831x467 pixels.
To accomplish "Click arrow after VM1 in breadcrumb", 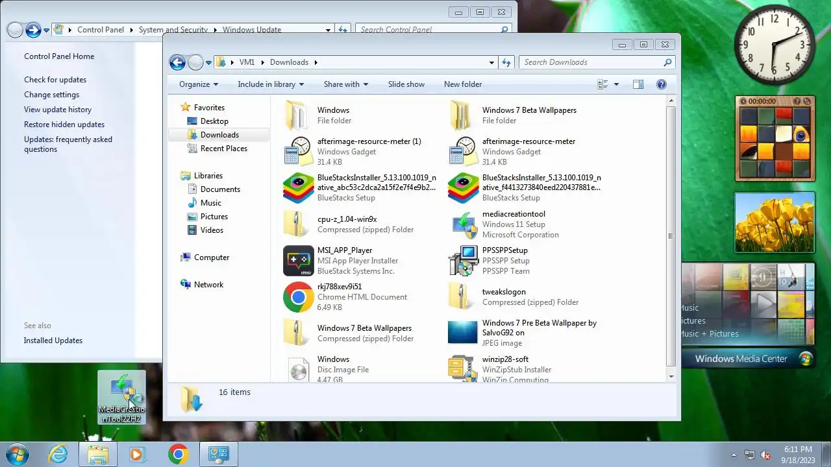I will click(263, 62).
